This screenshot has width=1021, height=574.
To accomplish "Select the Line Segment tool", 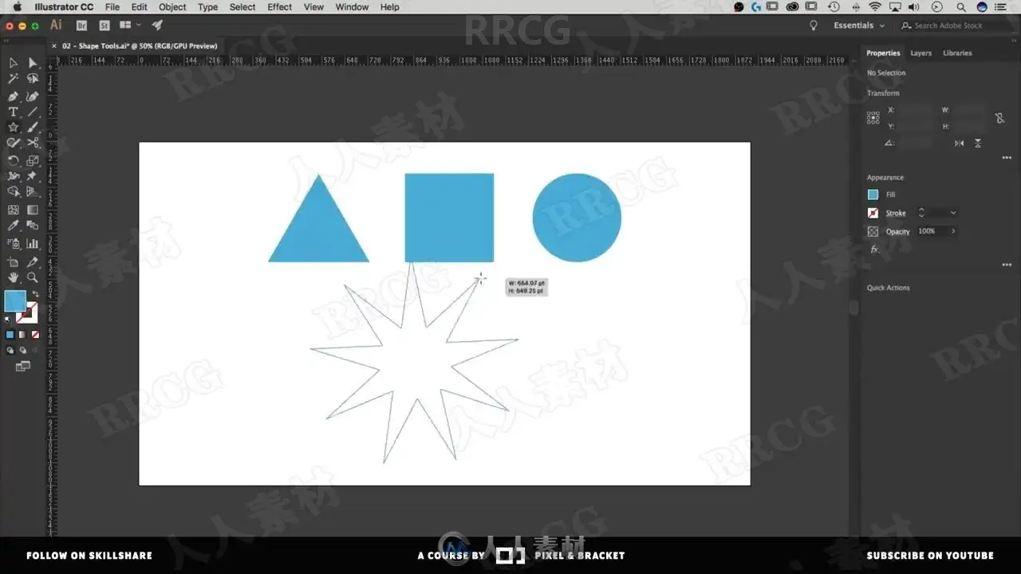I will [33, 112].
